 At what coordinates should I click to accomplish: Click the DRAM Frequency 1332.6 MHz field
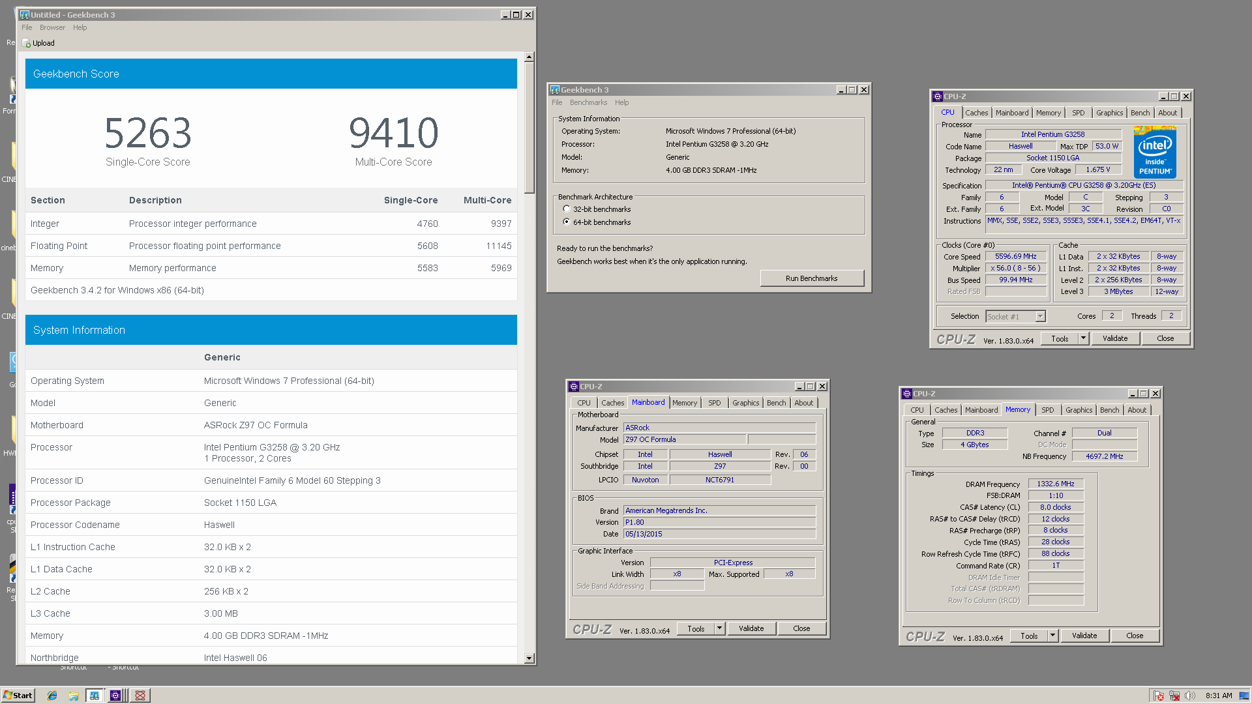point(1056,484)
